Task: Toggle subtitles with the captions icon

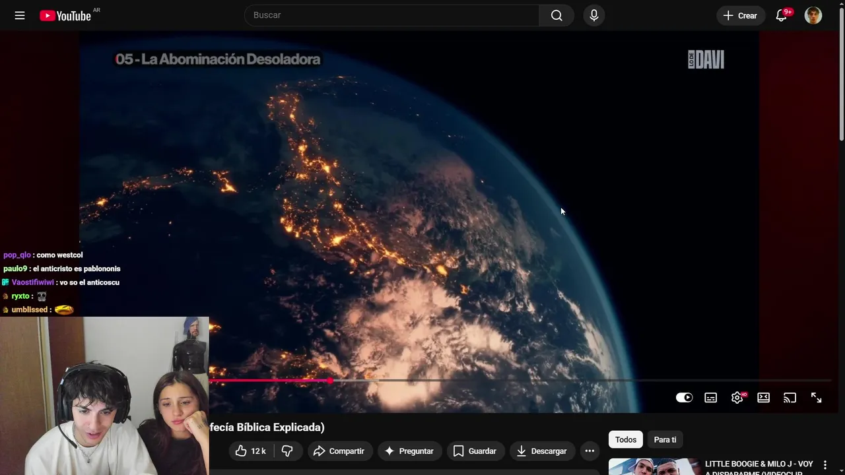Action: coord(710,397)
